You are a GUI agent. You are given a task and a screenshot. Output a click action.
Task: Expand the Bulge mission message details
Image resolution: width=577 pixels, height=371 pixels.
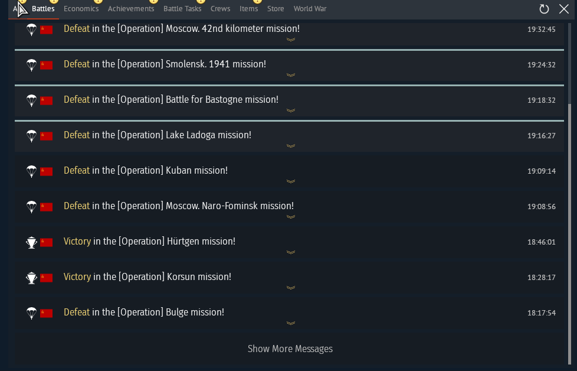pos(291,323)
